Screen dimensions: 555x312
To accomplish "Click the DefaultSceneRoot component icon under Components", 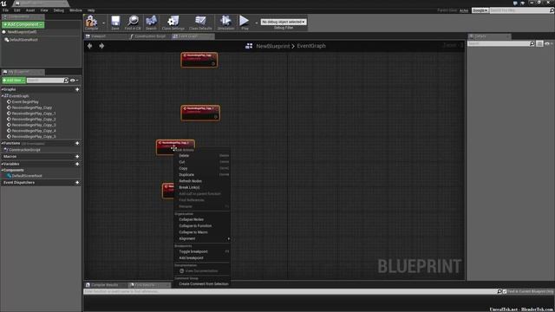I will coord(10,176).
